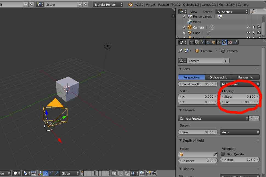Image resolution: width=266 pixels, height=177 pixels.
Task: Click the F-stop value field
Action: (240, 159)
